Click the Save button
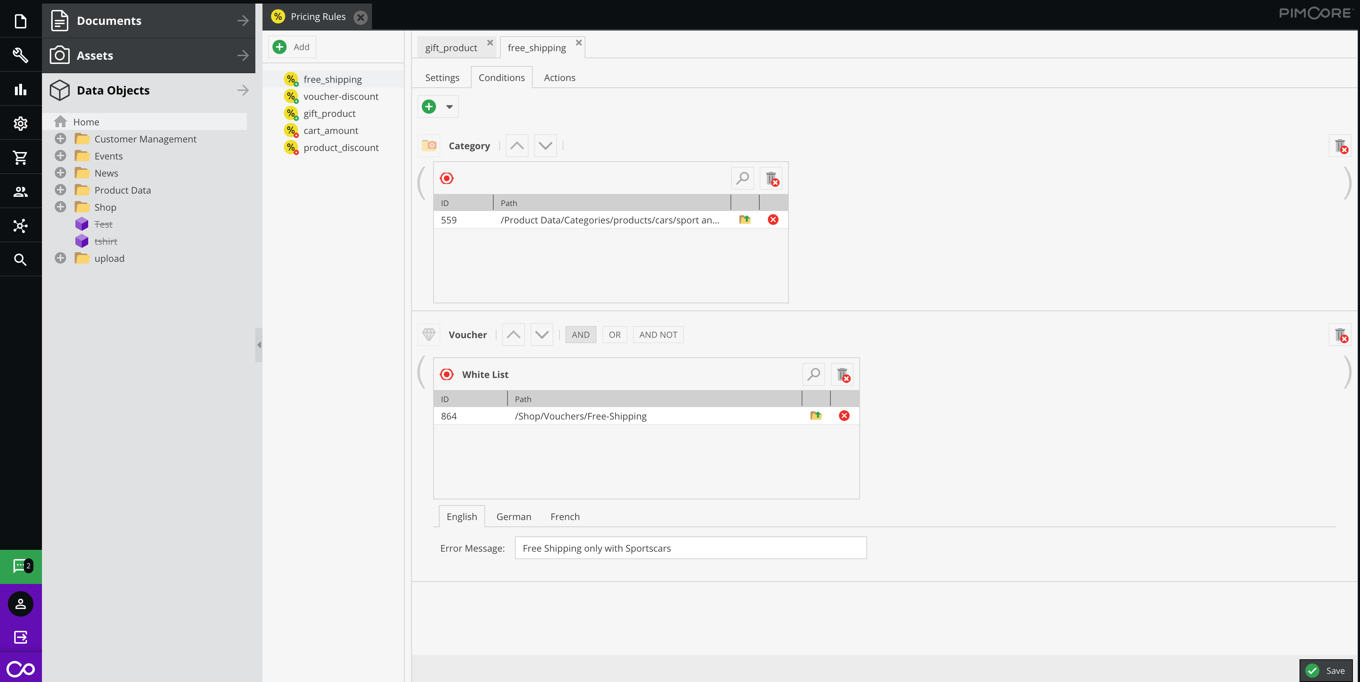This screenshot has width=1360, height=682. [x=1326, y=670]
